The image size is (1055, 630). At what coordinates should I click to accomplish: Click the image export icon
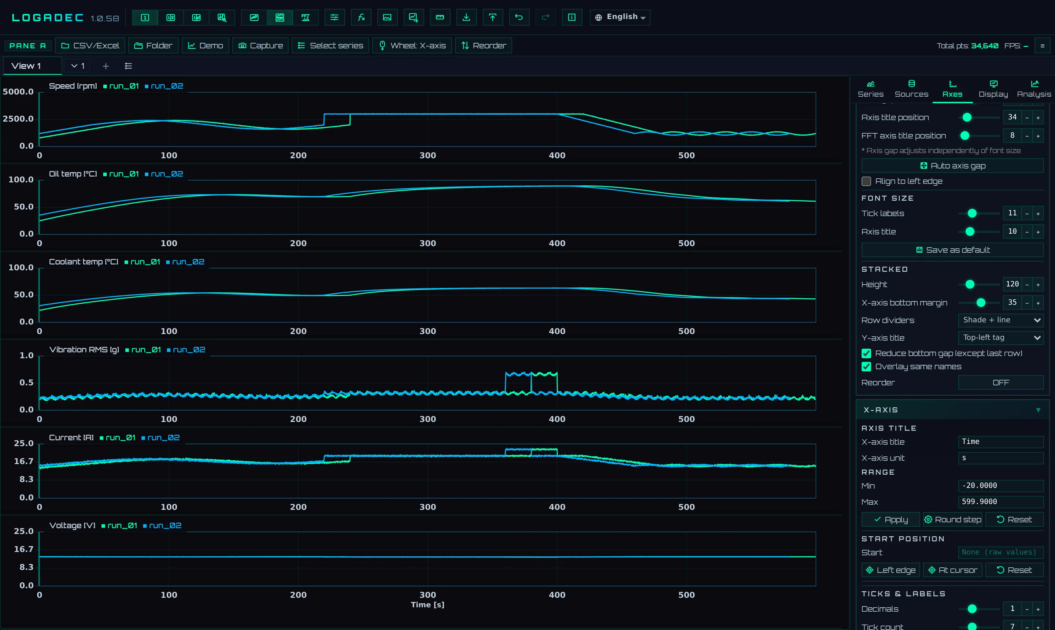tap(387, 18)
